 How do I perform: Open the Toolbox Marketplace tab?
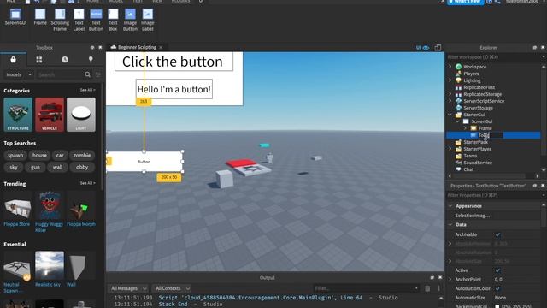click(x=14, y=59)
